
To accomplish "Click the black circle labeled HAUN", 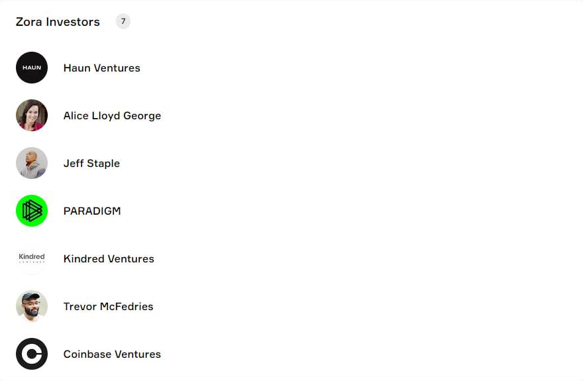I will click(x=32, y=68).
